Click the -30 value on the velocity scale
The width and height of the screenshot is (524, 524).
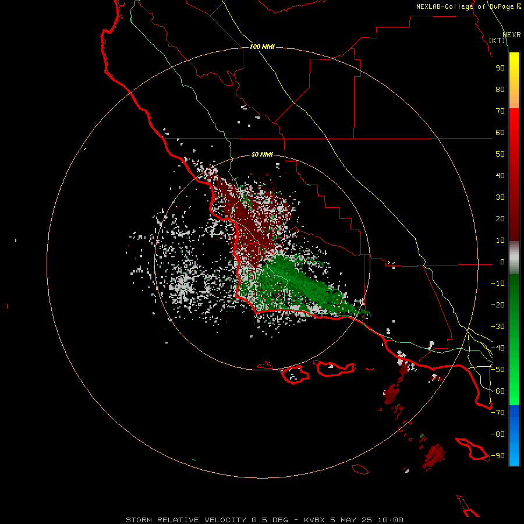[498, 327]
